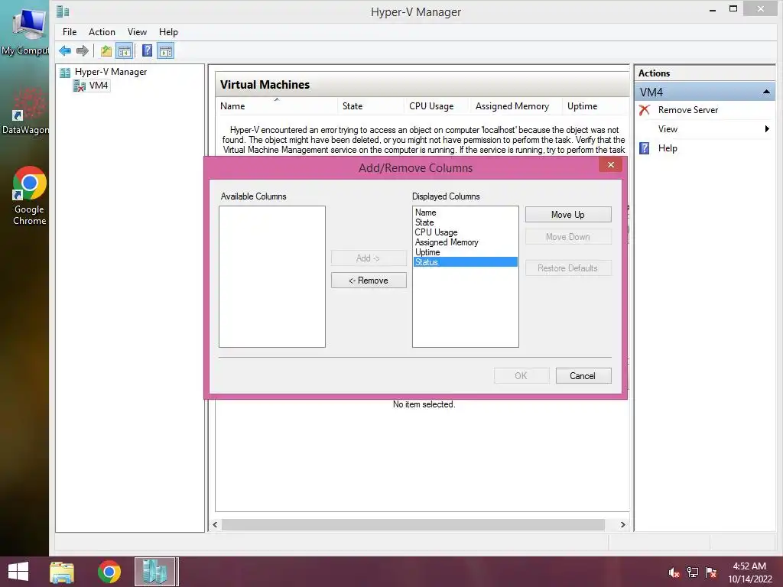Open the Help menu
This screenshot has height=587, width=783.
[x=168, y=32]
